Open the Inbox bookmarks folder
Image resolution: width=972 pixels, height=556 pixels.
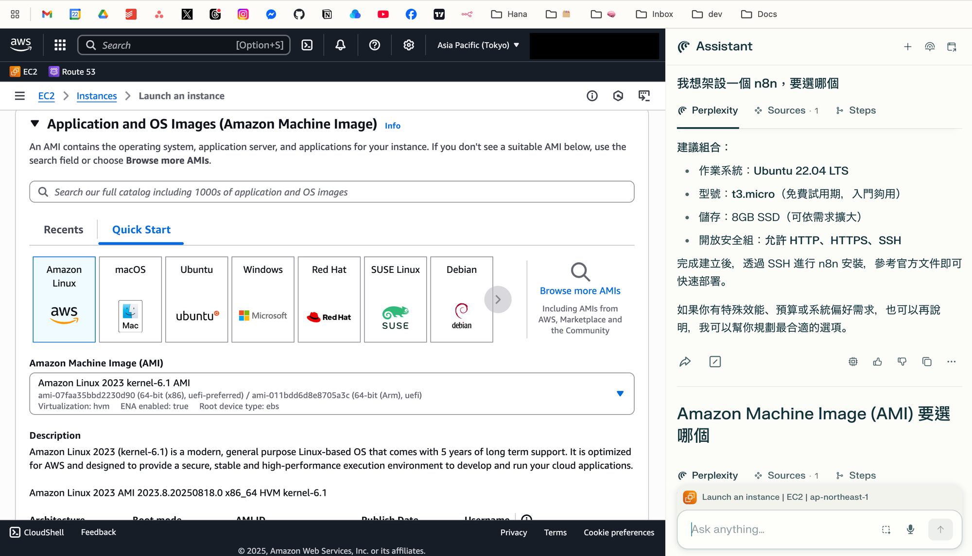(x=654, y=14)
